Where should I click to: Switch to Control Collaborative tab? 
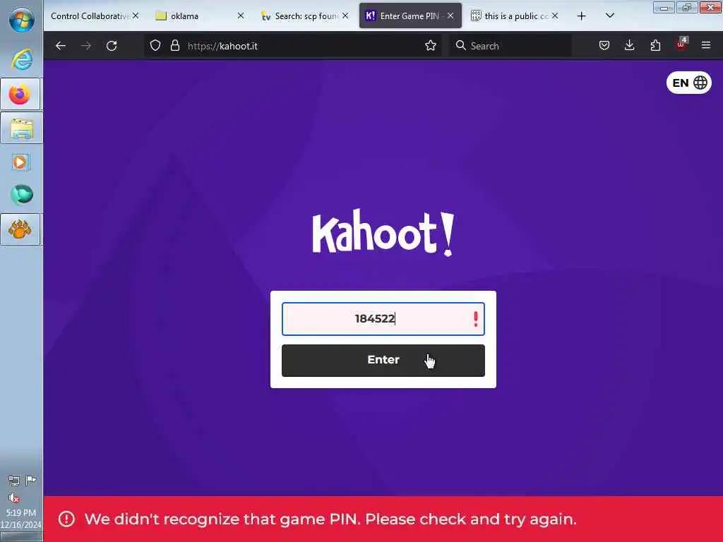(90, 16)
